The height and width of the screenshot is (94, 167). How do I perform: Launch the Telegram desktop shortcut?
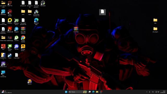tap(16, 30)
